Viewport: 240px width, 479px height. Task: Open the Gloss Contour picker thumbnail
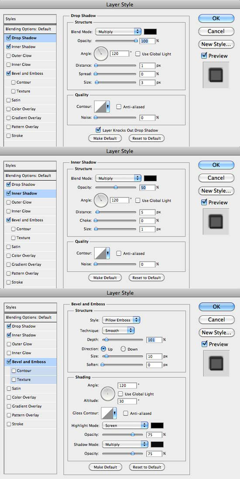[109, 413]
